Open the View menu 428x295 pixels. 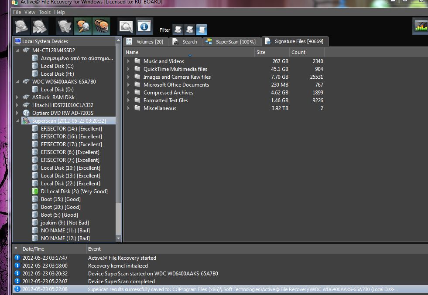coord(30,12)
